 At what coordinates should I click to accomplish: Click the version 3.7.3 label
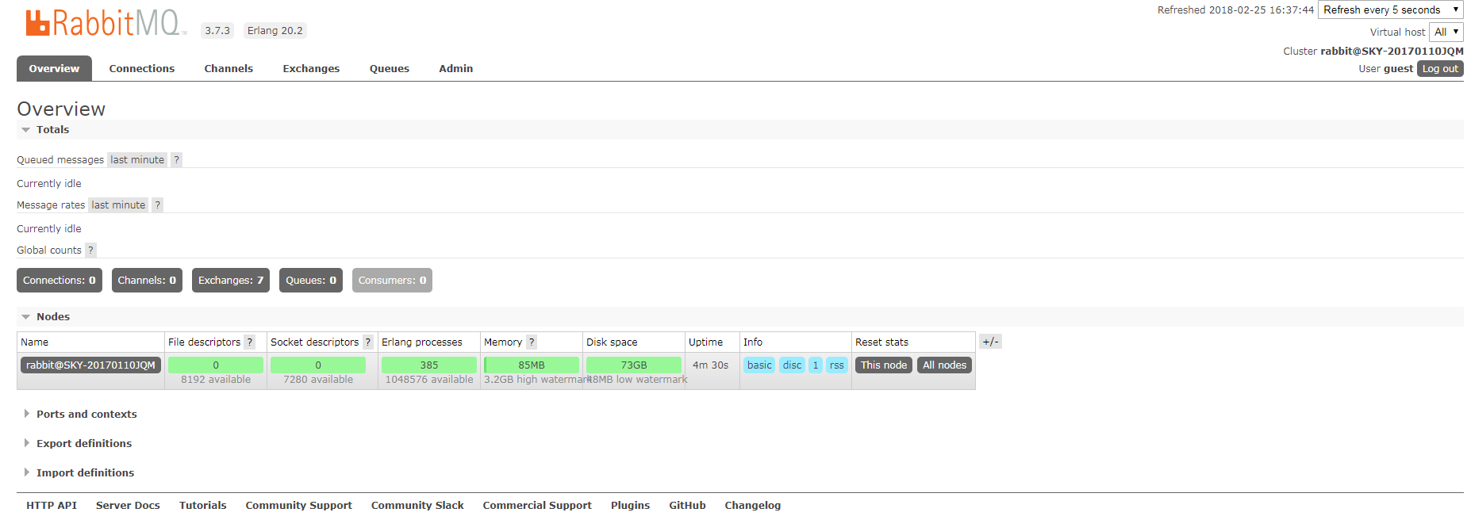(x=217, y=31)
